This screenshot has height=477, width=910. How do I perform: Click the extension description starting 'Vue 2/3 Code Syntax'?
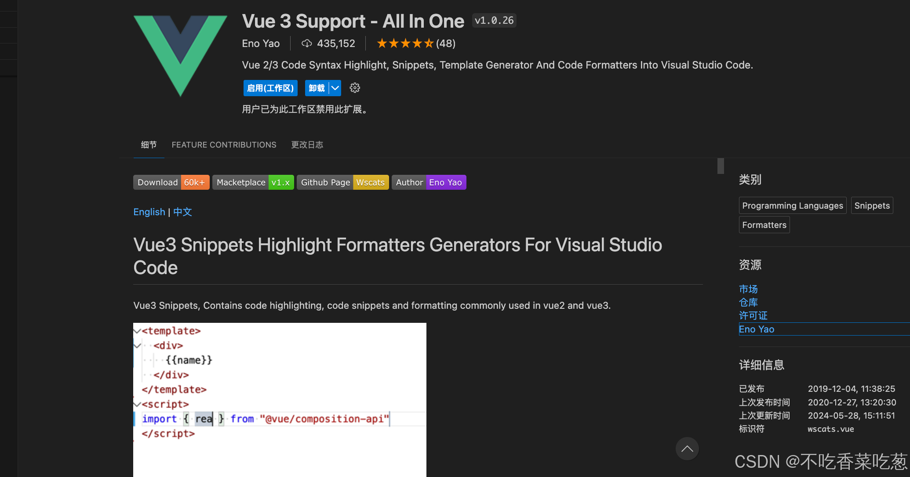click(x=497, y=65)
